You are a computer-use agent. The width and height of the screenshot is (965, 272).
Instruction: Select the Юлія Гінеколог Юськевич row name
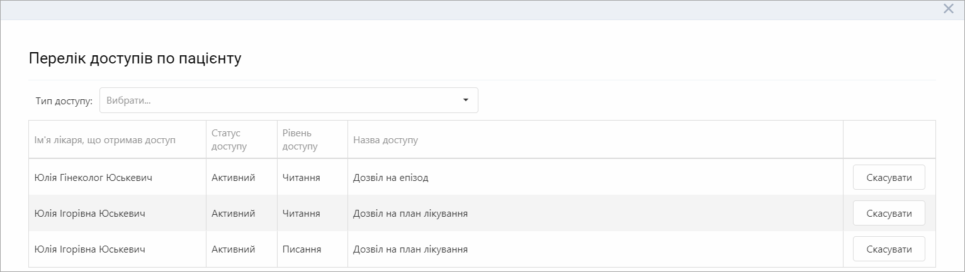93,178
